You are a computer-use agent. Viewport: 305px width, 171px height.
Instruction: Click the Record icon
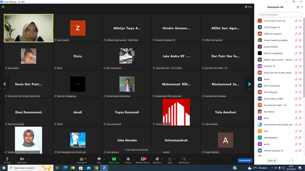(128, 159)
